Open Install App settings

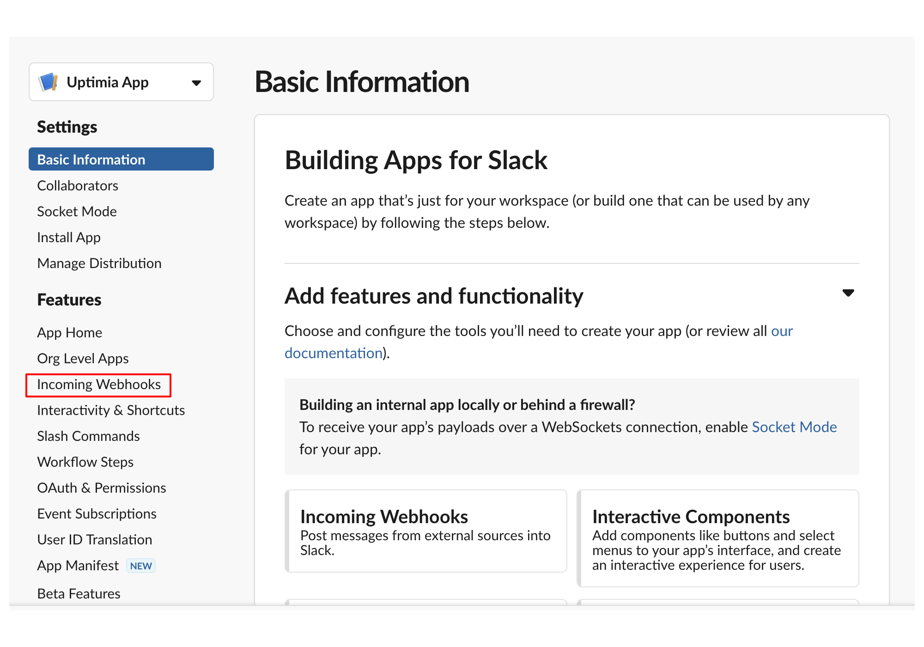click(x=69, y=237)
